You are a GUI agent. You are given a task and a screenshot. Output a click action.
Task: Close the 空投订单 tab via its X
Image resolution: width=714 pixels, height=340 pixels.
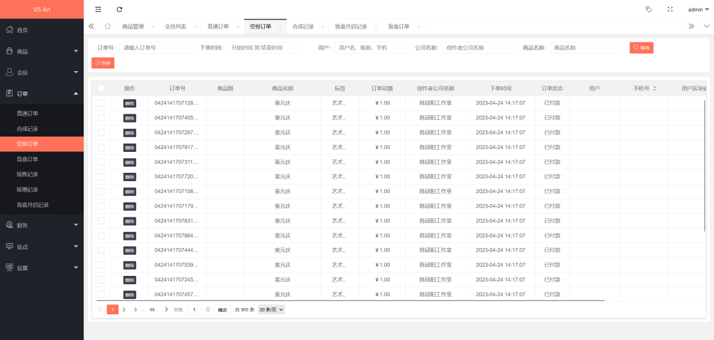[280, 26]
